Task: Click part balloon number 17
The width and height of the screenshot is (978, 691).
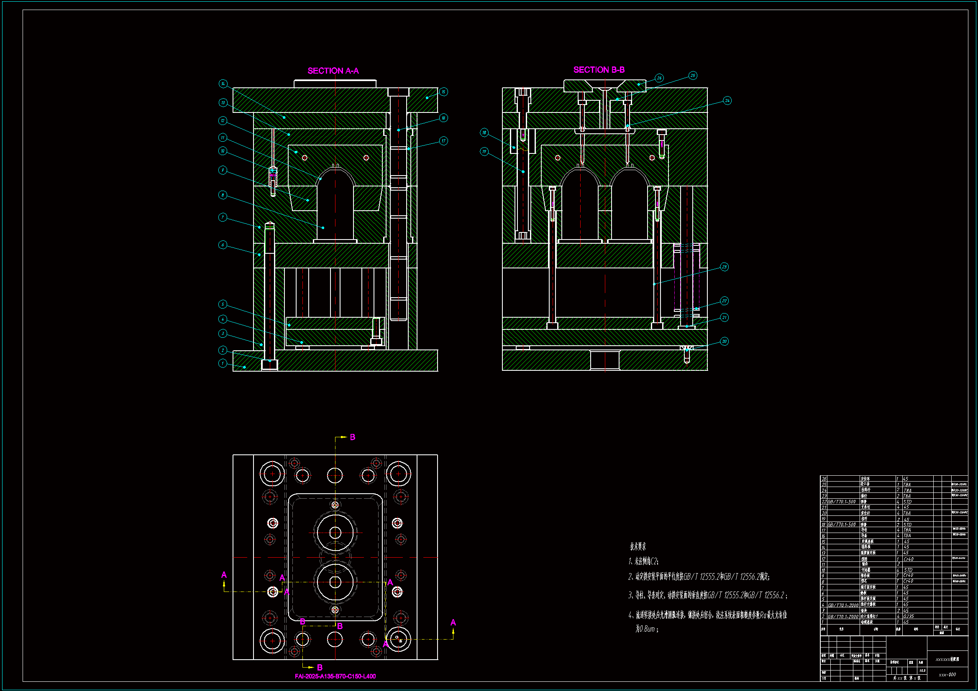Action: 443,141
